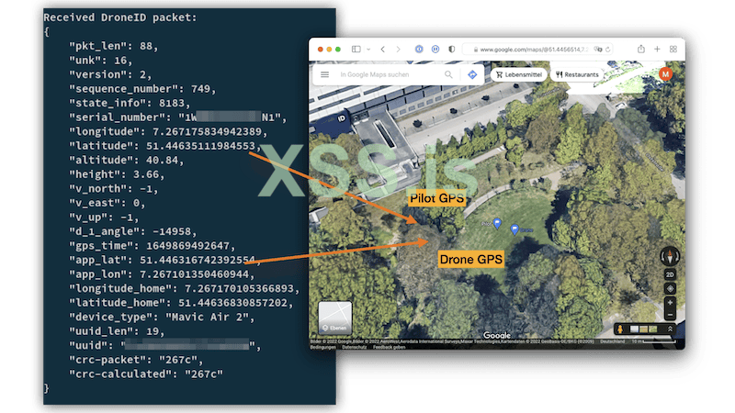Open the sidebar dropdown chevron in Safari

(x=368, y=50)
